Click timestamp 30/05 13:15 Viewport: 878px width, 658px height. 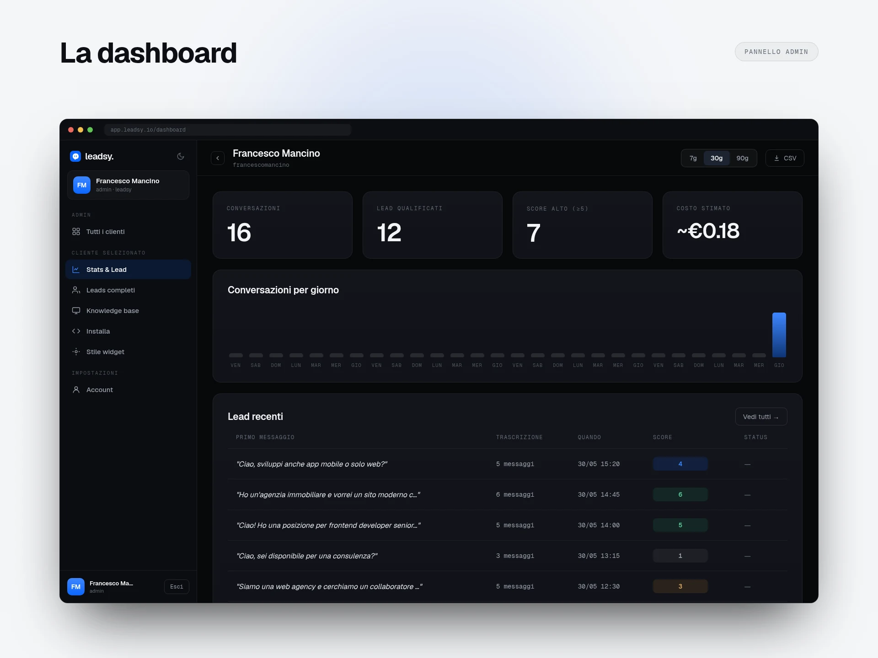click(x=599, y=556)
